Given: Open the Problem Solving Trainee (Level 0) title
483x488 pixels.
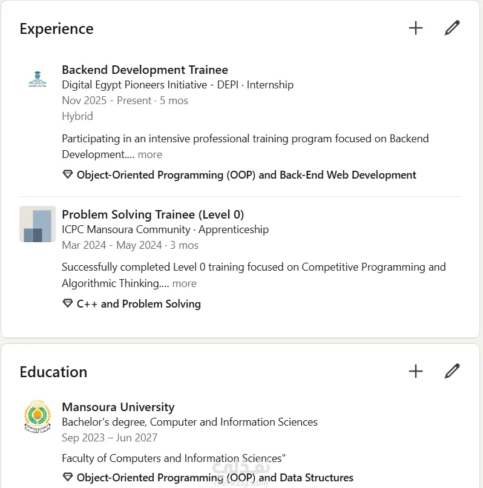Looking at the screenshot, I should click(153, 214).
